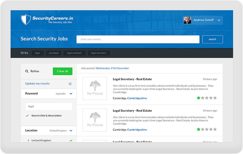Click the first listing's No Picture thumbnail
This screenshot has height=154, width=243.
95,88
